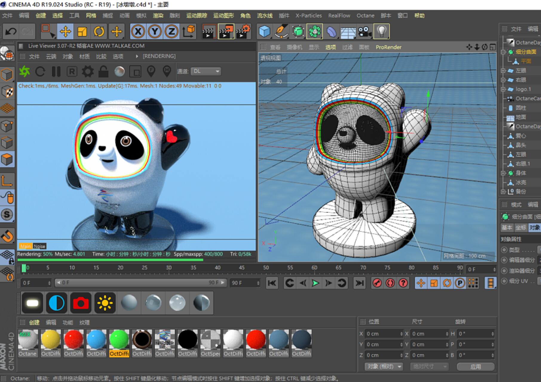Click the Subdivision Surface generator icon

pos(298,31)
